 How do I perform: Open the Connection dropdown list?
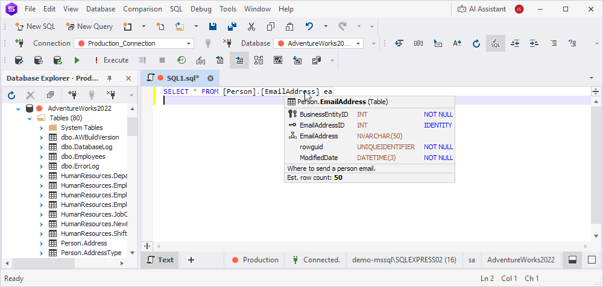(189, 43)
